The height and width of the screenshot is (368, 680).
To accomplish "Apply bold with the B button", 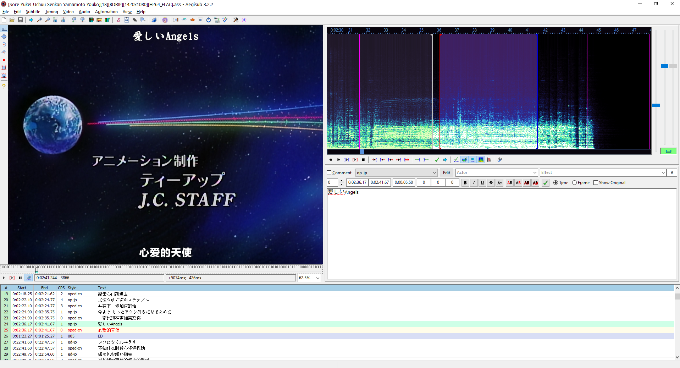I will click(465, 183).
